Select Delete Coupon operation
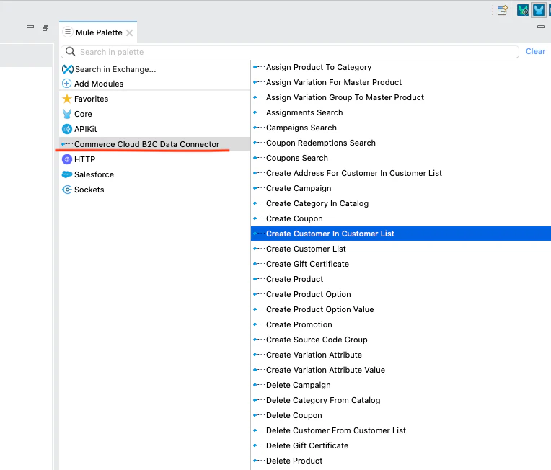Image resolution: width=551 pixels, height=470 pixels. tap(294, 415)
